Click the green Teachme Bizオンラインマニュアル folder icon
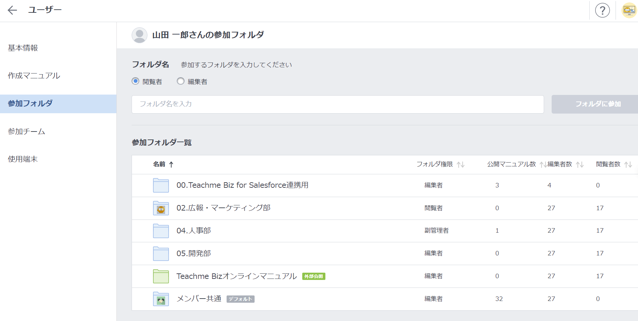This screenshot has height=321, width=638. pos(161,276)
